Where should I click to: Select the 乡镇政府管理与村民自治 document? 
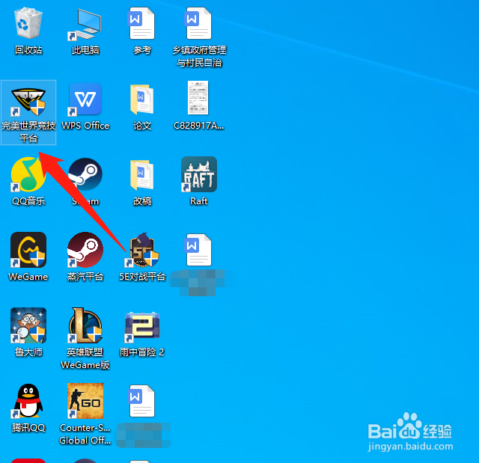click(x=199, y=23)
